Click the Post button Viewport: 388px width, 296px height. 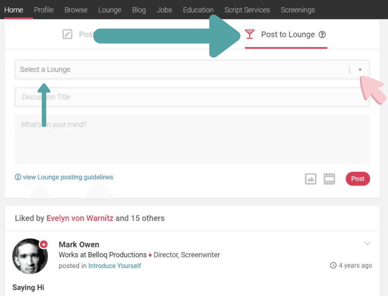coord(358,179)
